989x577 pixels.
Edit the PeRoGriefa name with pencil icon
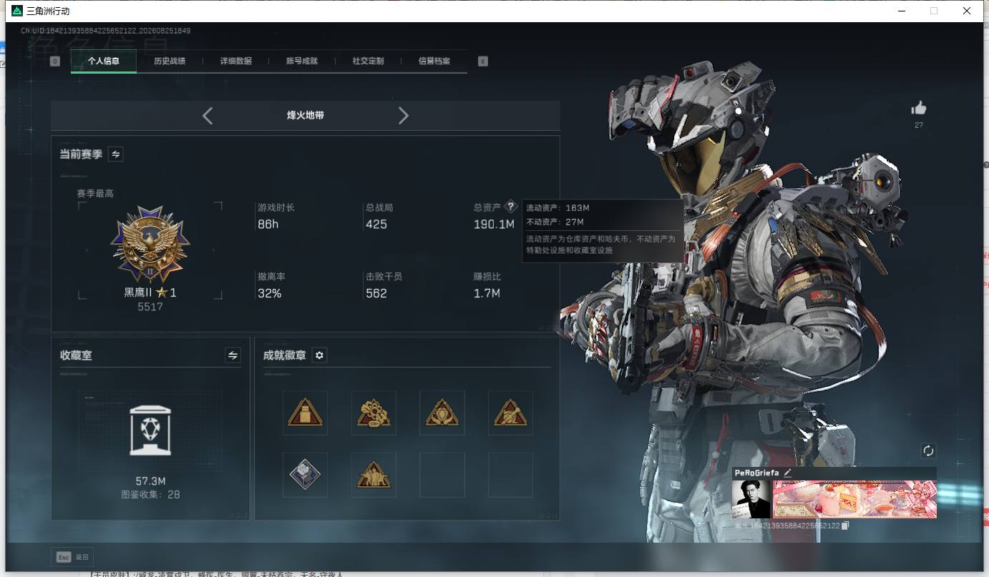(x=788, y=473)
